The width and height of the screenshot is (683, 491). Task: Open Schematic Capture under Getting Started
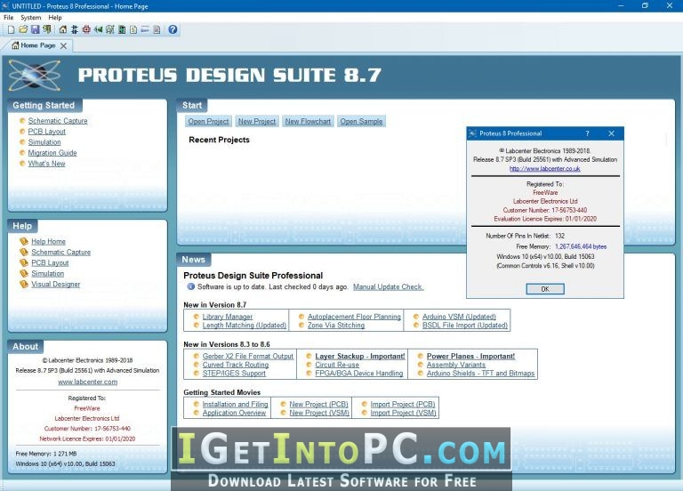click(58, 121)
